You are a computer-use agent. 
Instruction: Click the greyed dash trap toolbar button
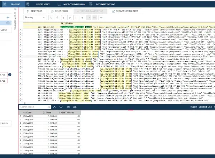(95, 18)
